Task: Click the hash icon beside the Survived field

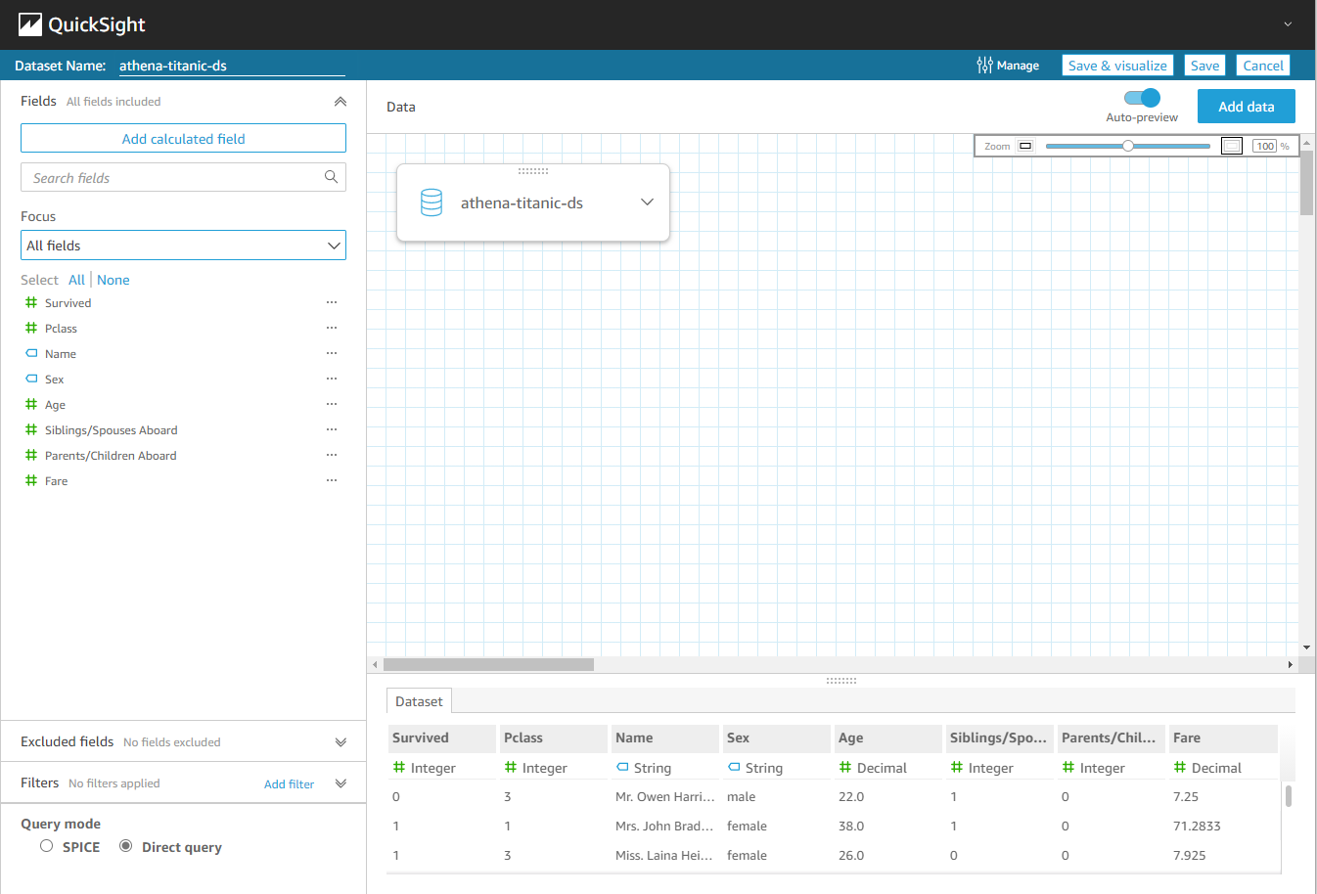Action: tap(31, 303)
